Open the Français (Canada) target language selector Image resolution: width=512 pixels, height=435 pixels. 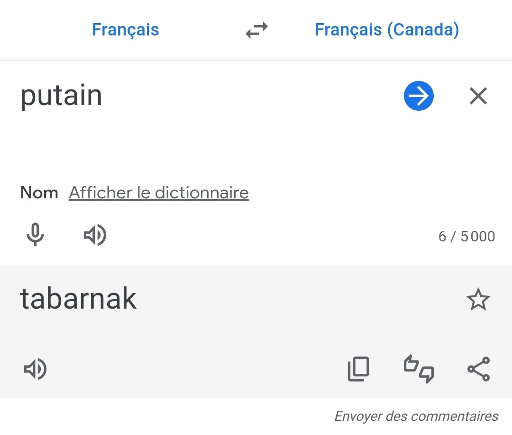[x=387, y=30]
